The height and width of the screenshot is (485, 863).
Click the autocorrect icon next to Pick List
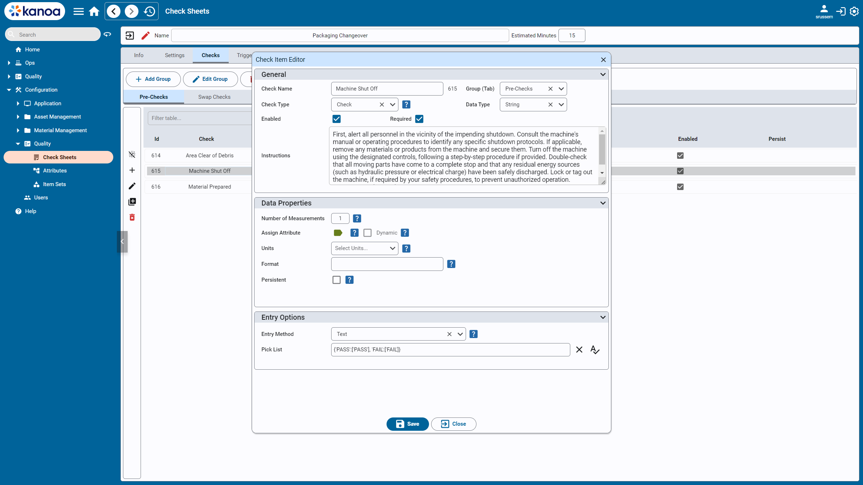pos(594,350)
